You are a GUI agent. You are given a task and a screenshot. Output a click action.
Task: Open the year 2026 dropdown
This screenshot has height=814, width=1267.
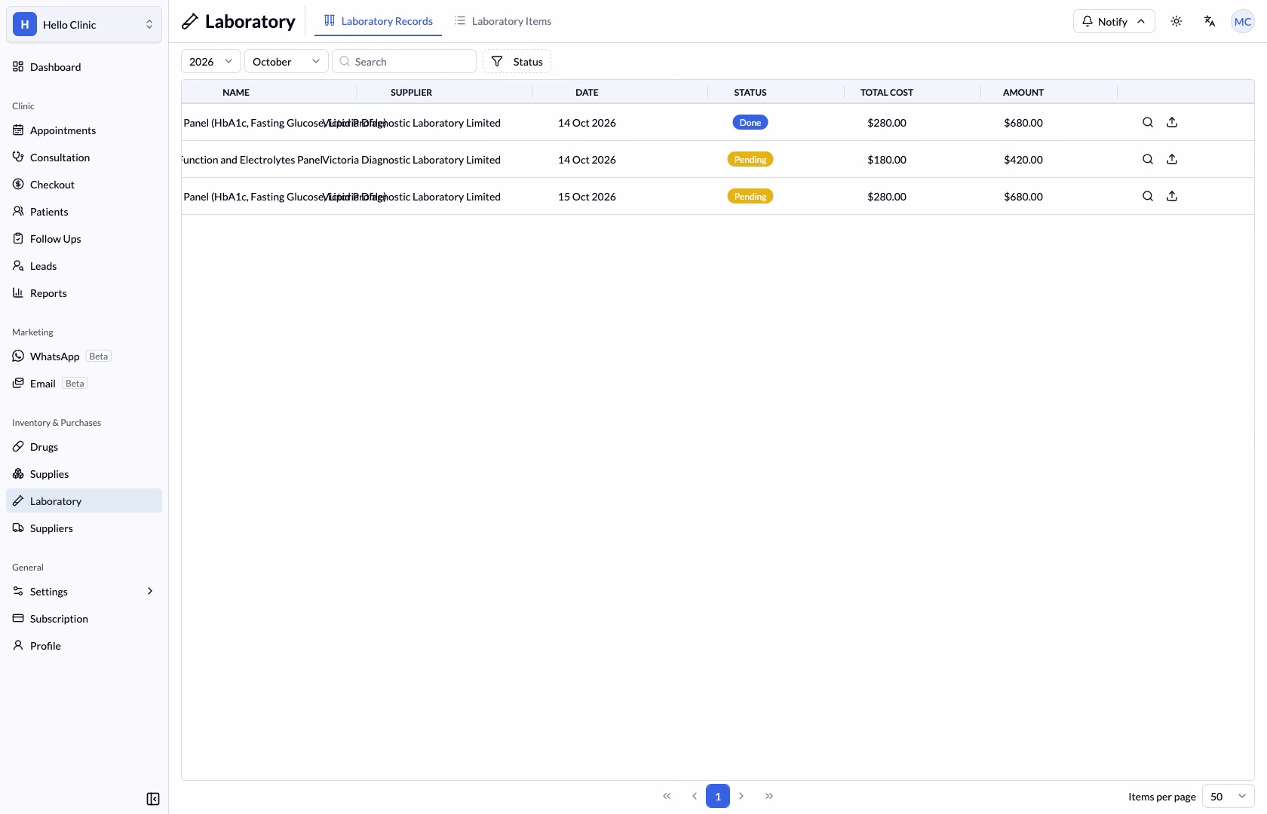tap(211, 61)
